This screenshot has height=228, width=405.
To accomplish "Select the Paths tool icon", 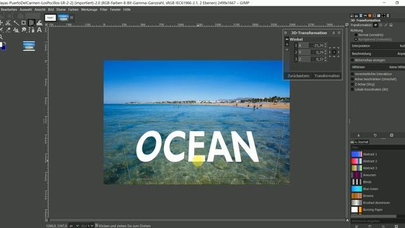I will coord(31,30).
